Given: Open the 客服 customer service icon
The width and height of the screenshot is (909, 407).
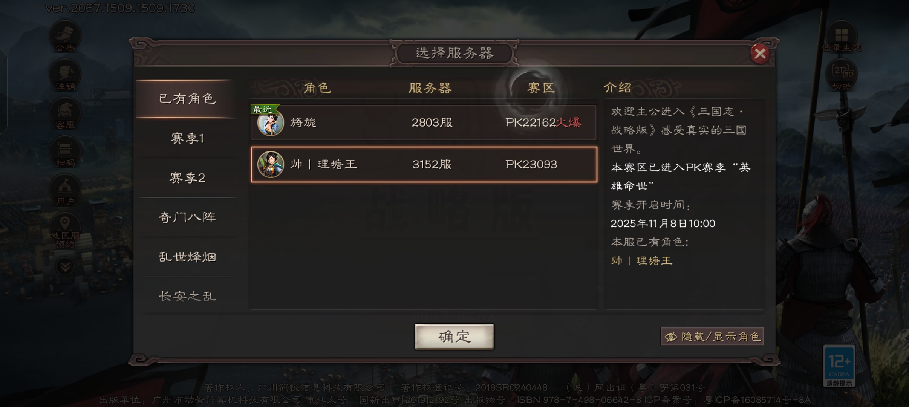Looking at the screenshot, I should [65, 114].
